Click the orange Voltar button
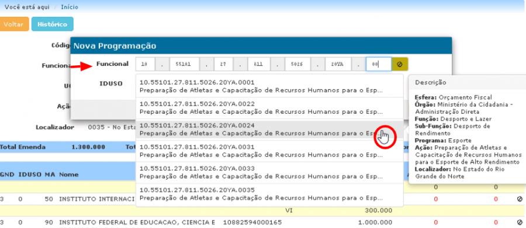The height and width of the screenshot is (228, 526). point(14,24)
